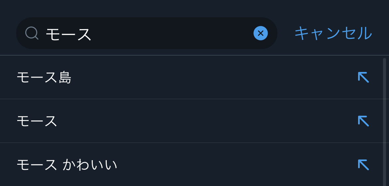Open the モース かわいい search suggestion
Screen dimensions: 389x186
[66, 165]
